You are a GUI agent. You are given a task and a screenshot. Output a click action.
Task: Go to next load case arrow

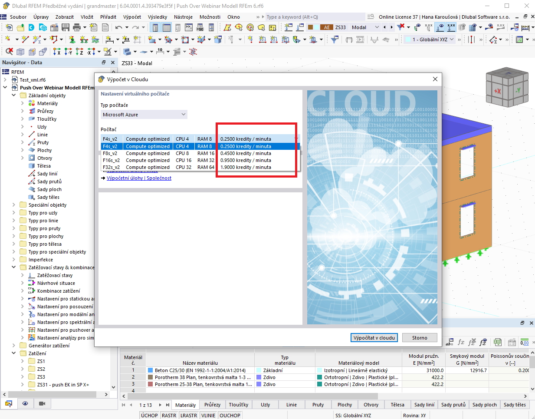(x=392, y=27)
